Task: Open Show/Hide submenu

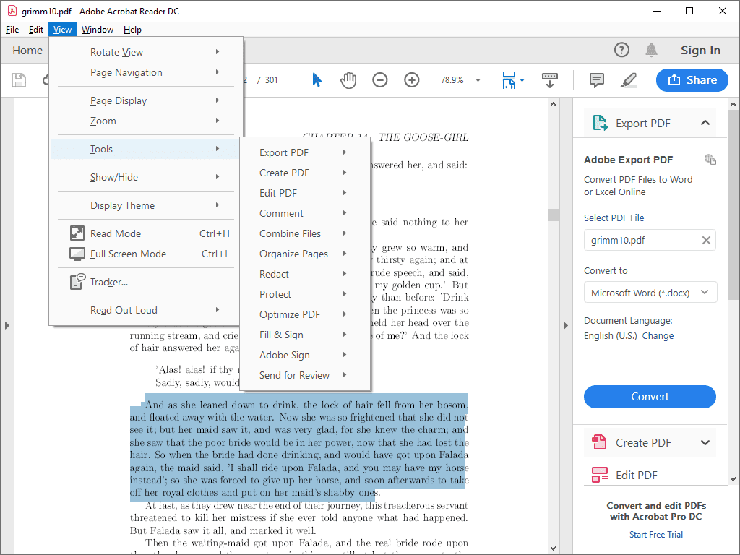Action: [x=146, y=177]
